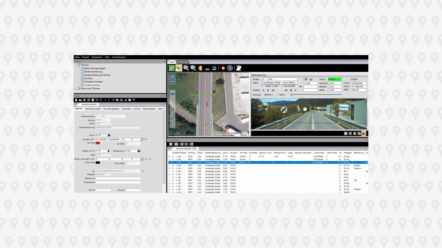Select Verkehrszeichen in the Themen tree
This screenshot has height=248, width=442.
pos(92,85)
